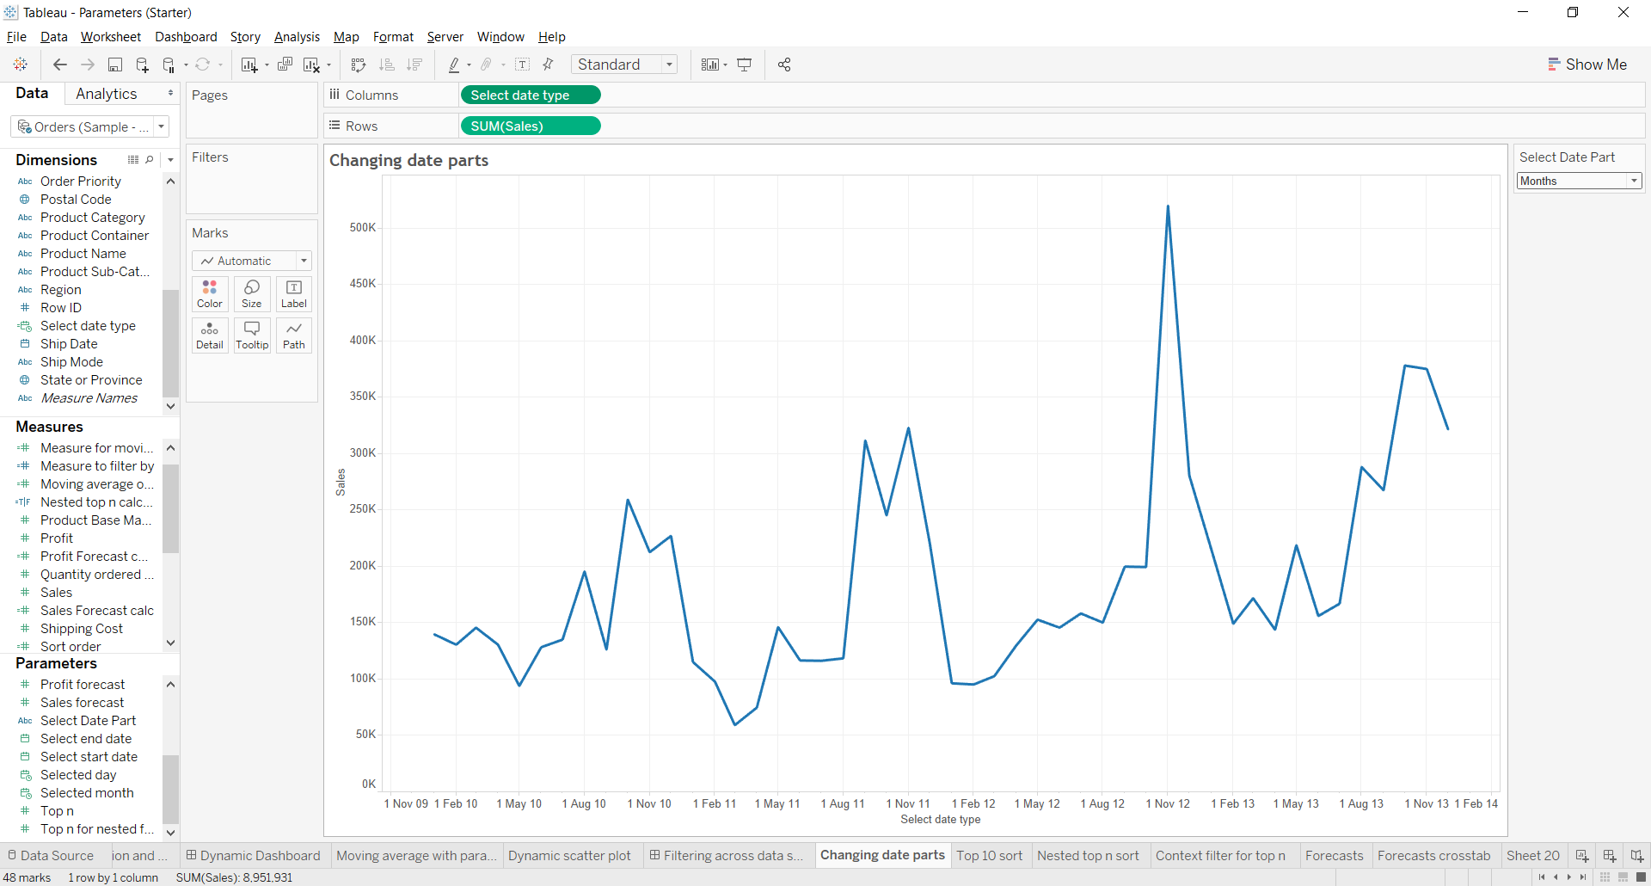This screenshot has width=1651, height=886.
Task: Open the Dimensions pane menu arrow
Action: click(x=170, y=160)
